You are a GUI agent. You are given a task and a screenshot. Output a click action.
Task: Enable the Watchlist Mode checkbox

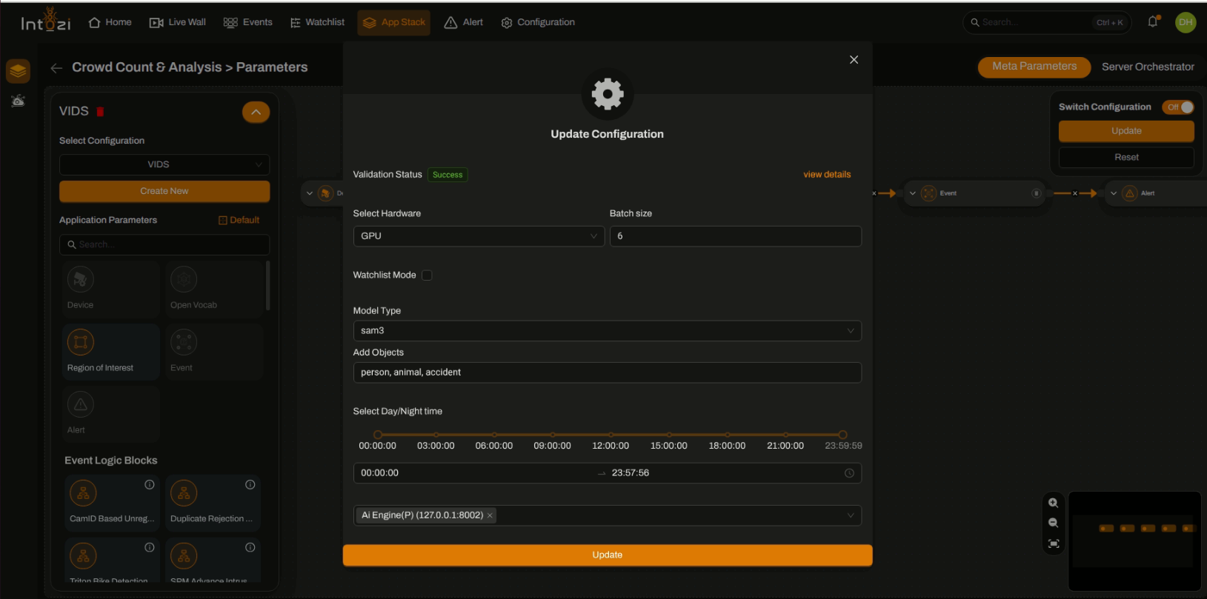[427, 275]
